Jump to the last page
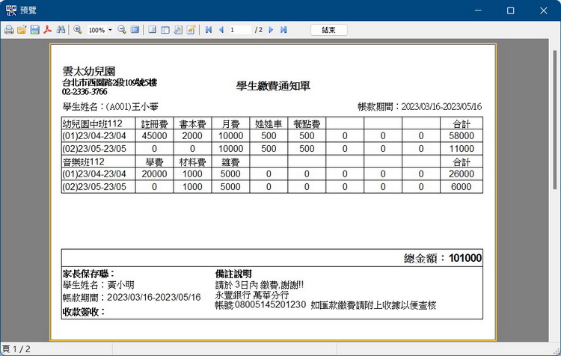 pos(283,30)
